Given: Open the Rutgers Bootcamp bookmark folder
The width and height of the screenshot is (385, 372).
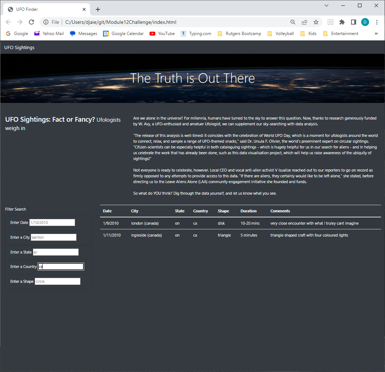Looking at the screenshot, I should tap(239, 34).
